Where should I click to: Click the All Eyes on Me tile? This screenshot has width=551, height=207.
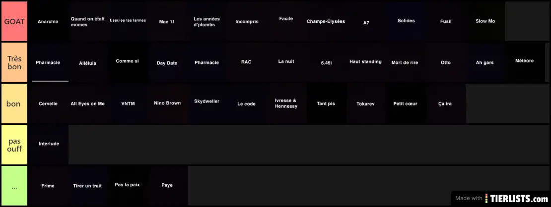(88, 103)
